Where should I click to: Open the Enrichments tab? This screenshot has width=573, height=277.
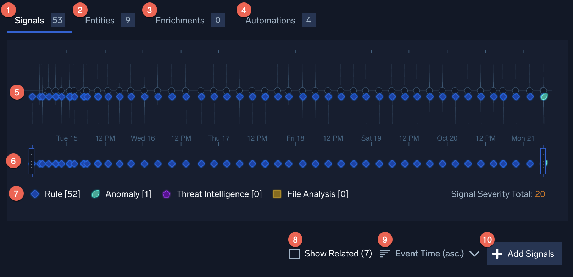pos(180,21)
